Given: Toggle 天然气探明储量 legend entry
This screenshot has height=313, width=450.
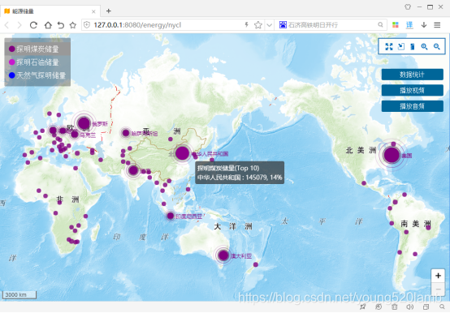Looking at the screenshot, I should coord(37,75).
